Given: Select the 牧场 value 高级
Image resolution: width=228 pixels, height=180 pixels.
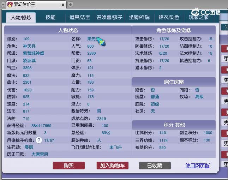Looking at the screenshot, I should click(199, 97).
